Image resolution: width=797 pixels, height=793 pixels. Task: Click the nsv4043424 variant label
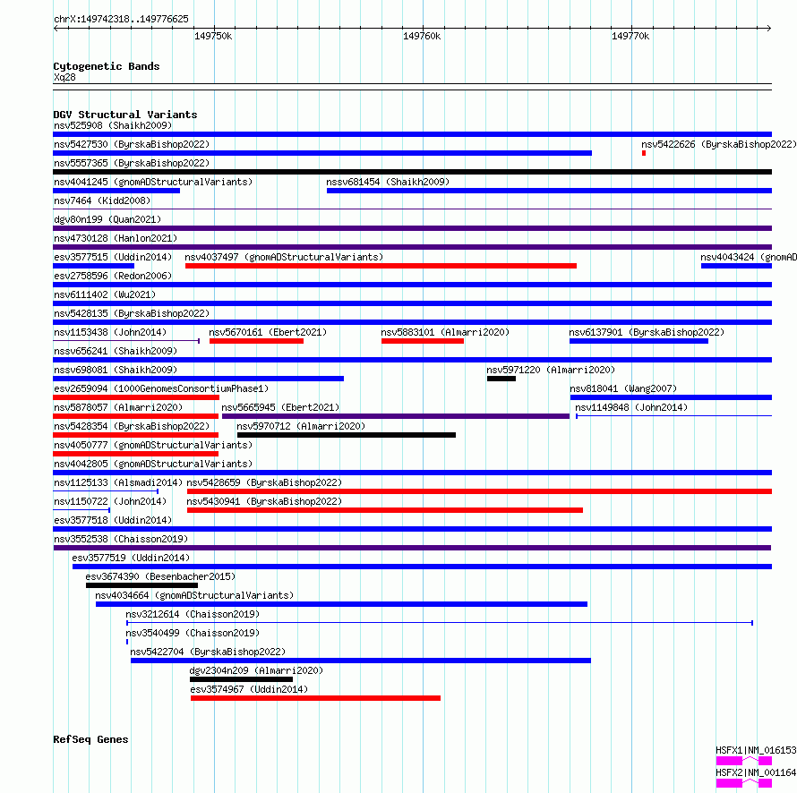coord(749,257)
